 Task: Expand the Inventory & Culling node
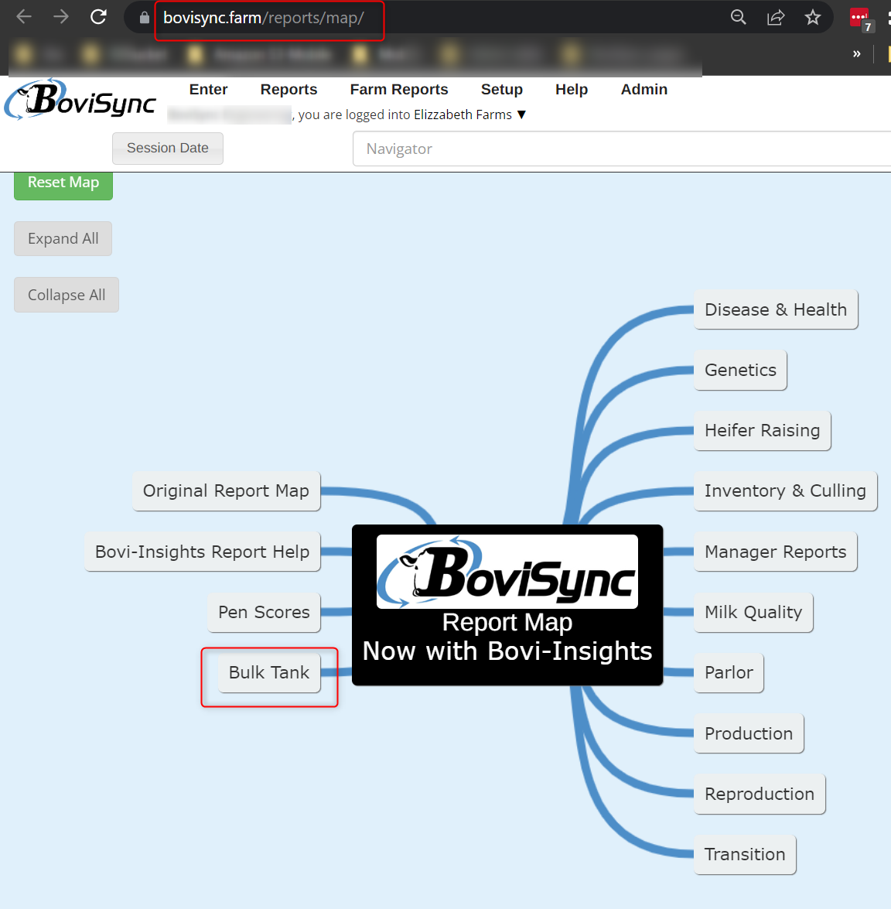click(x=786, y=491)
